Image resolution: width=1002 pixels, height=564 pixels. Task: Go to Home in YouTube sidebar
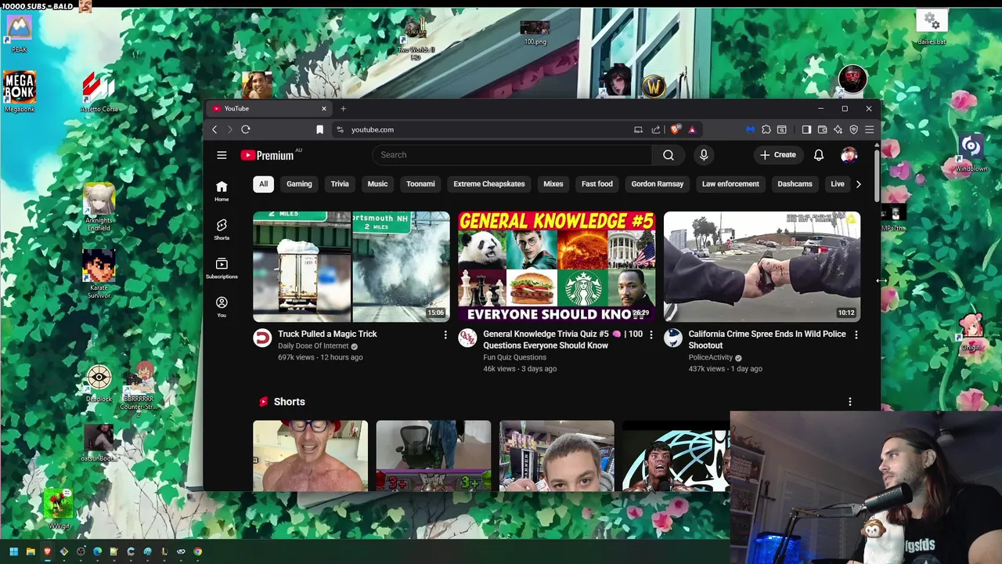[222, 191]
